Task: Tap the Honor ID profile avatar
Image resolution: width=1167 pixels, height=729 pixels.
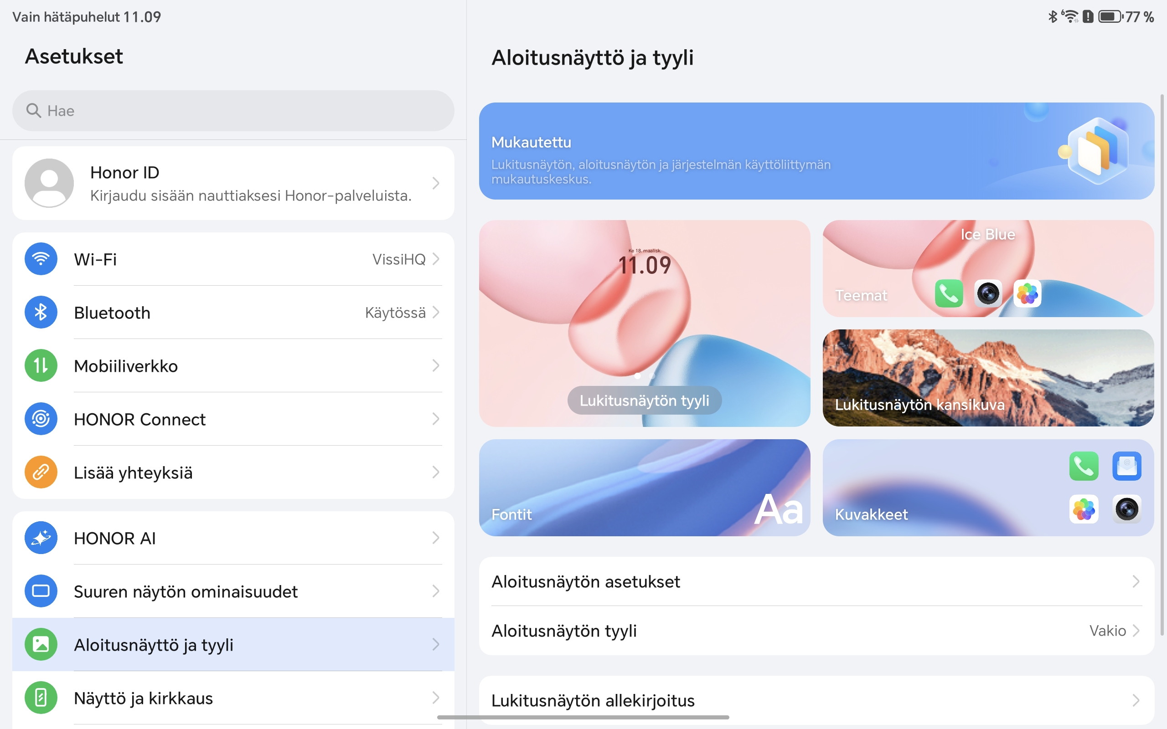Action: click(49, 183)
